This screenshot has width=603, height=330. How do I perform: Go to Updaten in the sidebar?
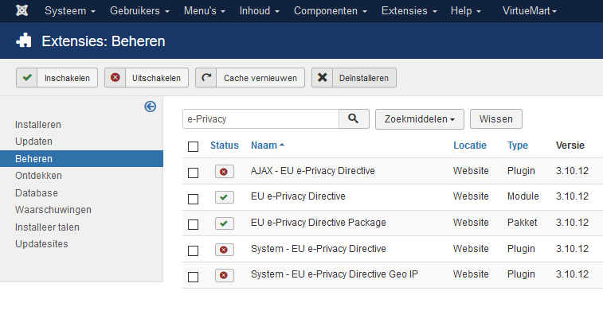pos(33,142)
